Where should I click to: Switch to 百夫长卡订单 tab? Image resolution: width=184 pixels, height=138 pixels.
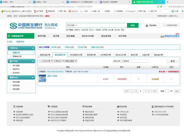pyautogui.click(x=121, y=55)
